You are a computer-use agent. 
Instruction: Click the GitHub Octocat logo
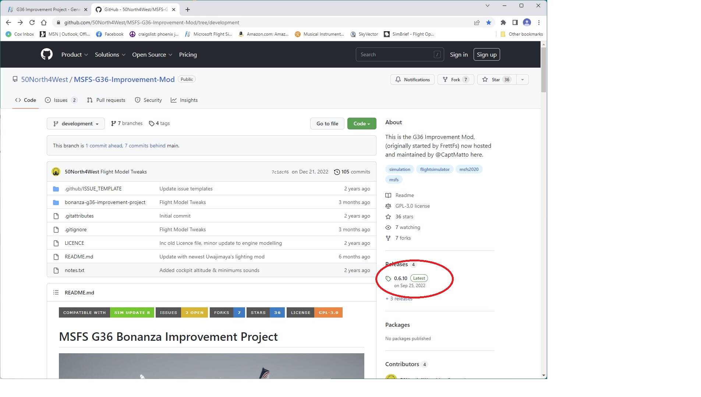46,54
